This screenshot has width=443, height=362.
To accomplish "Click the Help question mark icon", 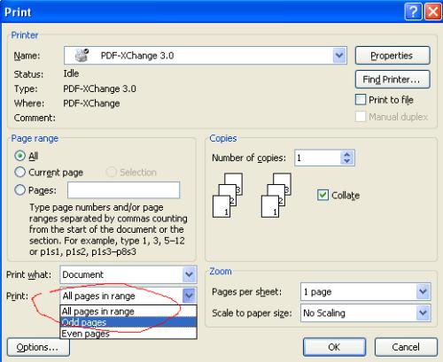I will pyautogui.click(x=413, y=12).
